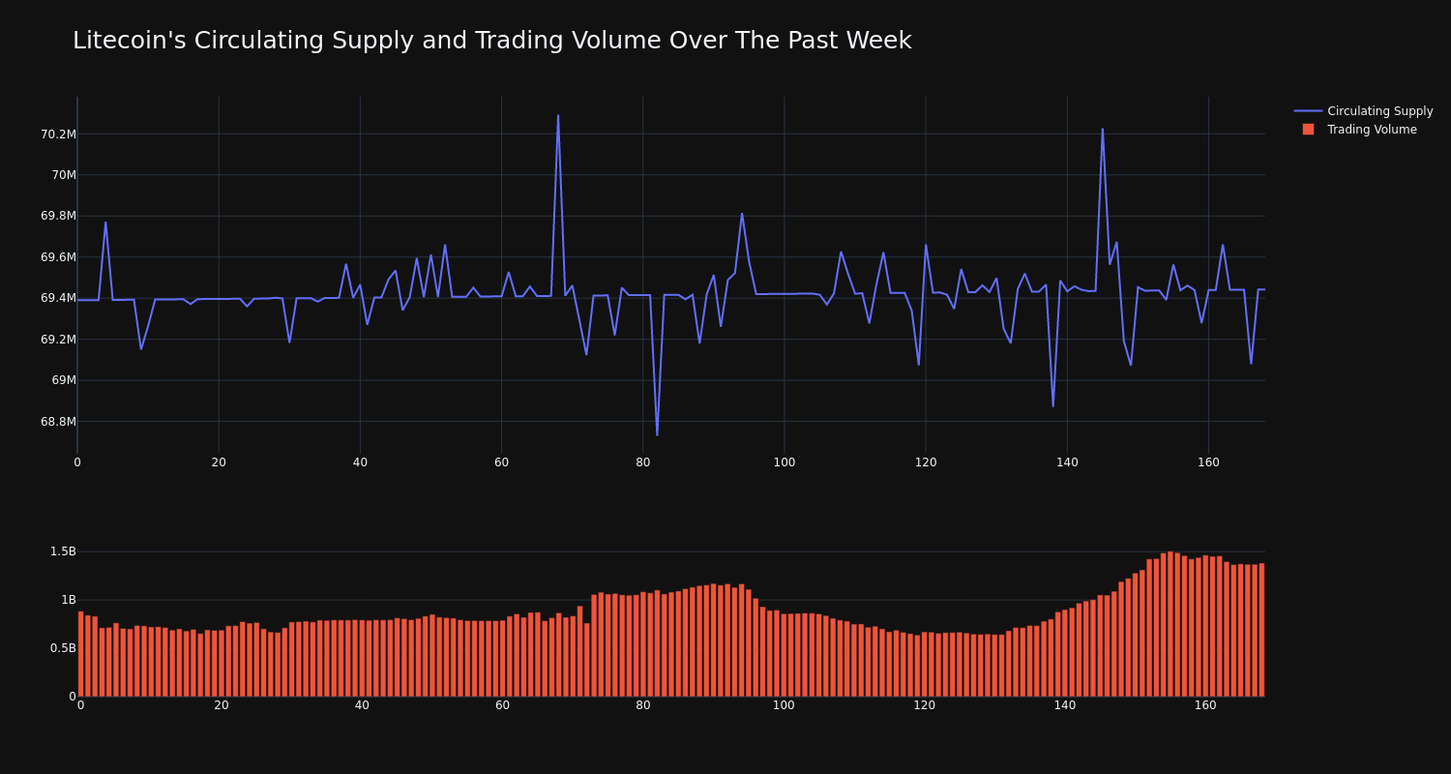Image resolution: width=1451 pixels, height=774 pixels.
Task: Click the x-axis label 140 on volume chart
Action: point(1065,705)
